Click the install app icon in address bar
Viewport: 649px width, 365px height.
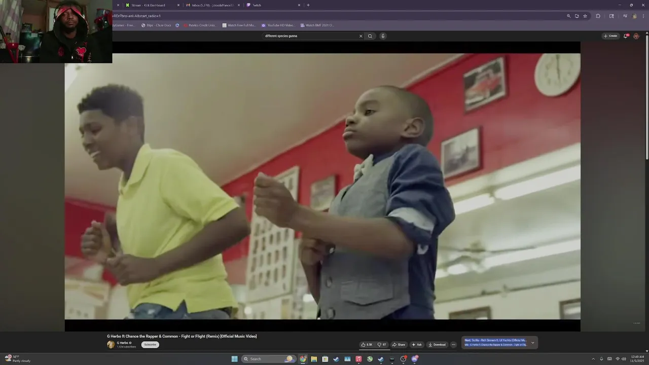coord(577,16)
